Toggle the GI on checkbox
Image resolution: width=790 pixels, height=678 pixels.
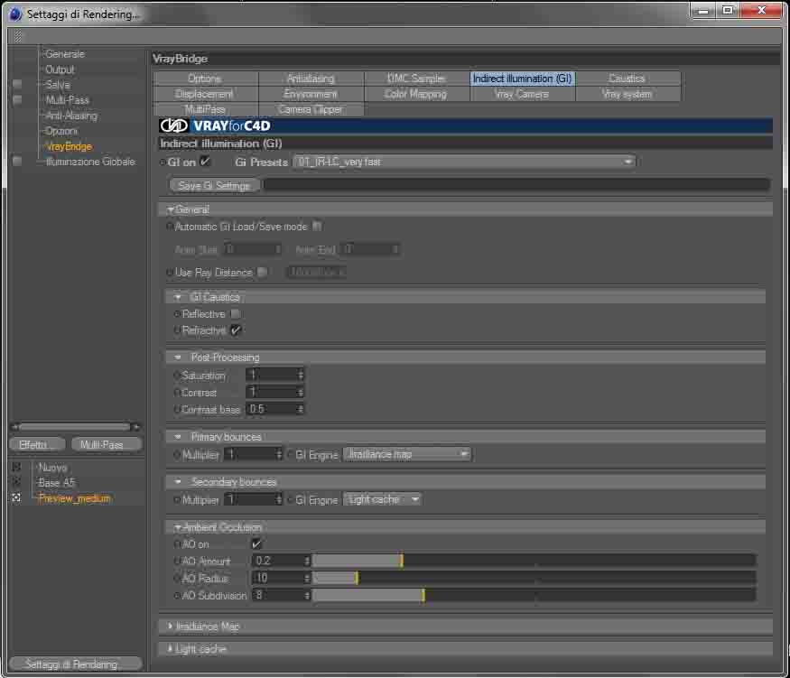[205, 162]
